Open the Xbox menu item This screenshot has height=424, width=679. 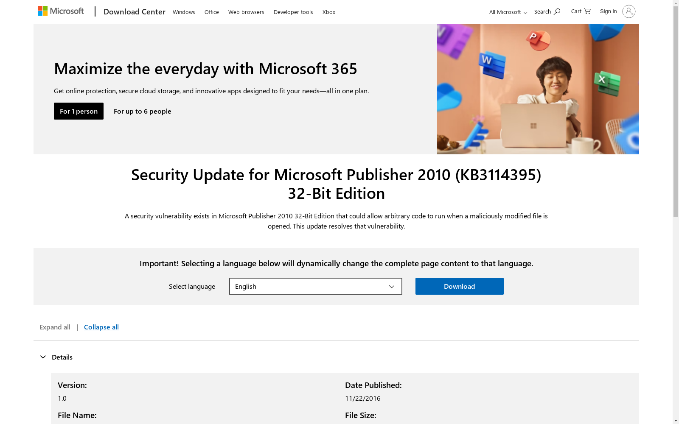329,12
